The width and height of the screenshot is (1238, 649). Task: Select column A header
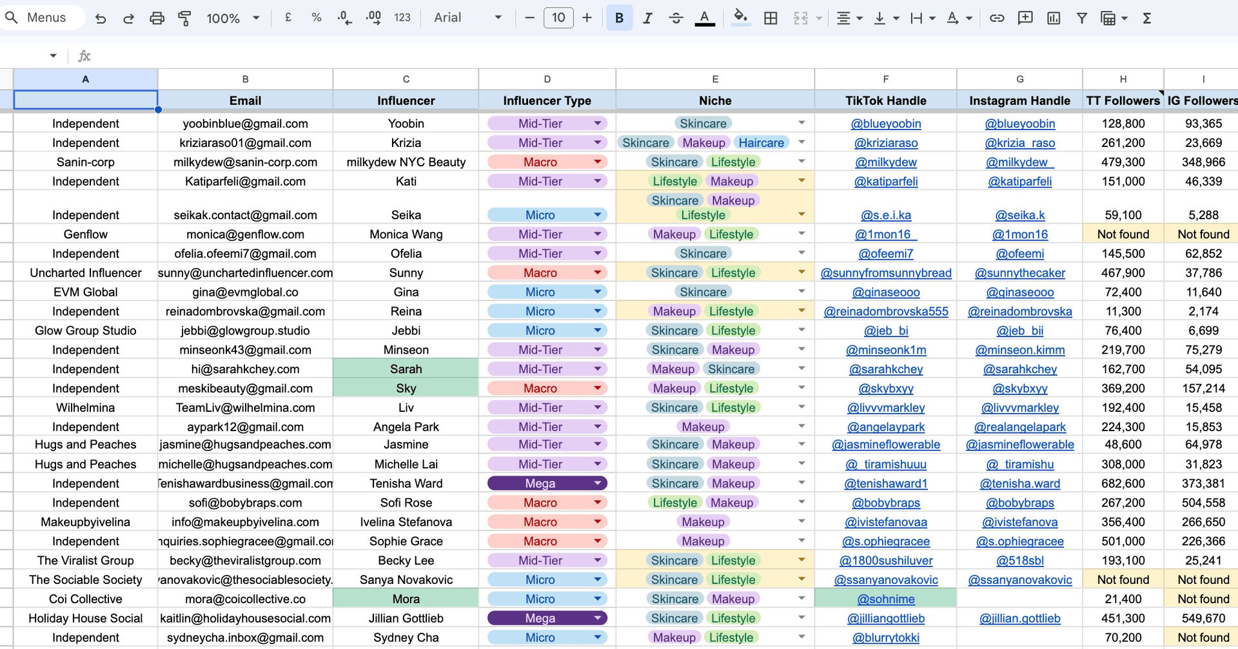85,79
